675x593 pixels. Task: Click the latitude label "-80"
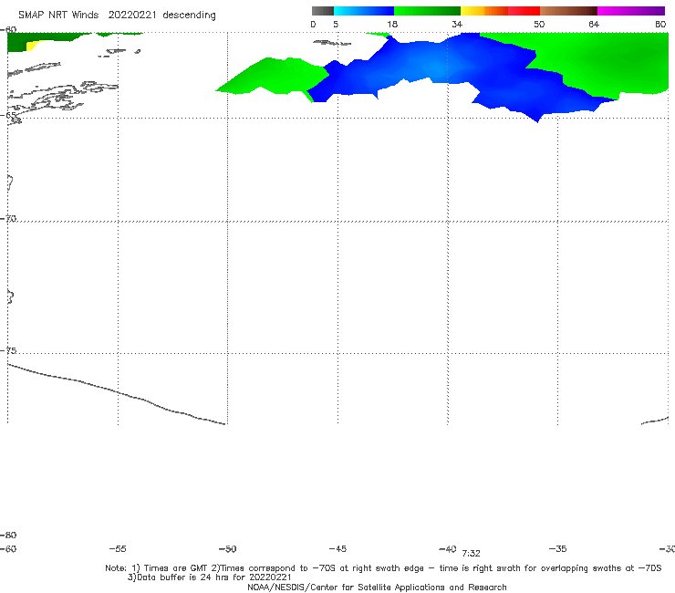point(8,535)
